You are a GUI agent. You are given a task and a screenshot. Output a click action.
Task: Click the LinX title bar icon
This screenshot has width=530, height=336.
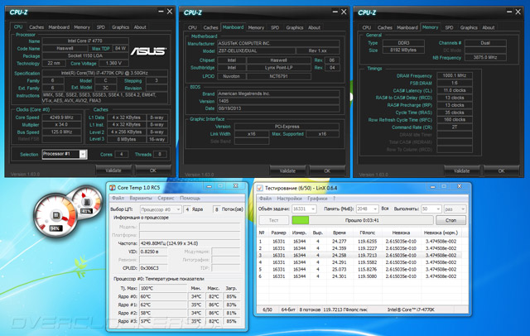click(x=260, y=188)
